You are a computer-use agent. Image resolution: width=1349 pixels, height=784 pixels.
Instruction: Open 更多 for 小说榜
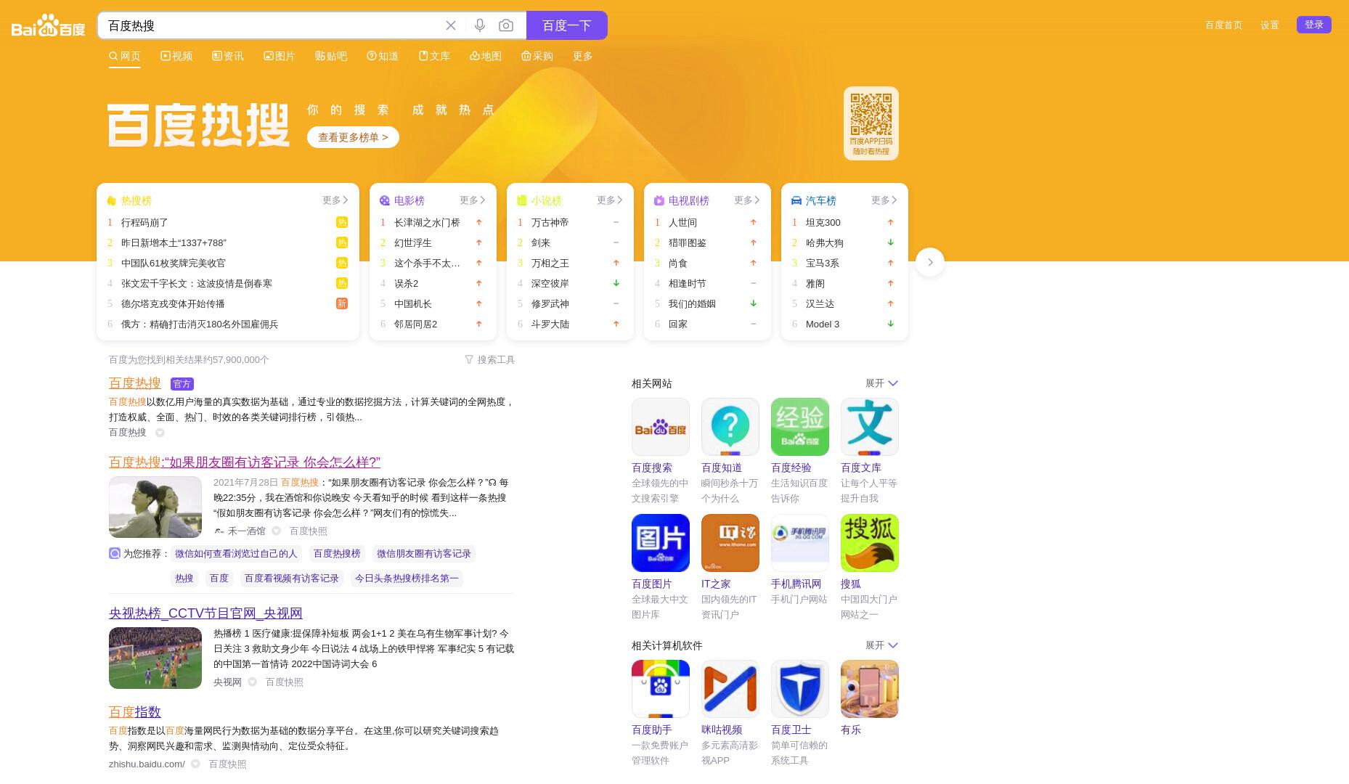click(610, 200)
